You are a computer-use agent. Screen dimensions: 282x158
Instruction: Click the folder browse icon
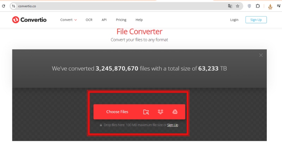(146, 112)
